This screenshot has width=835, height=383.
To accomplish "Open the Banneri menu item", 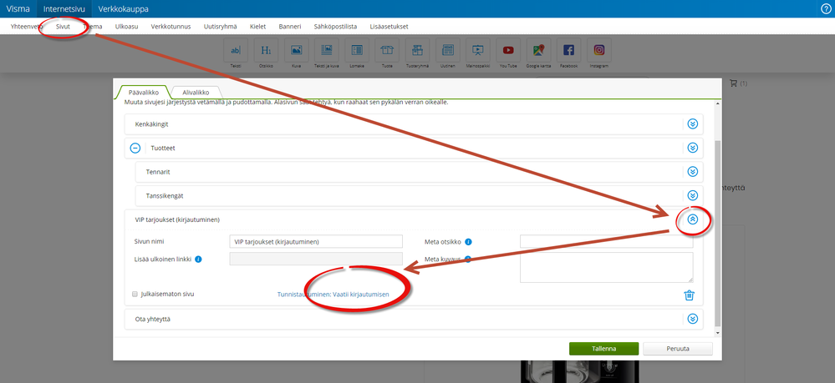I will pyautogui.click(x=290, y=26).
